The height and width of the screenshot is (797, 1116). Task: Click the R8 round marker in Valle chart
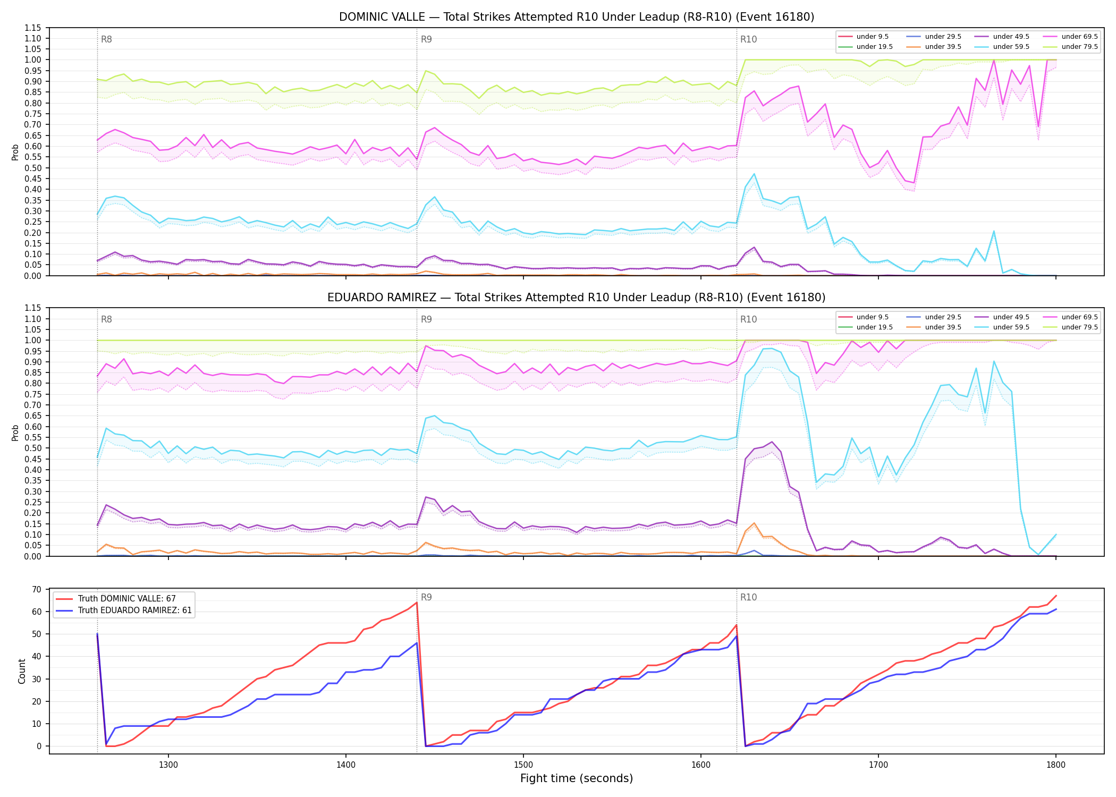click(106, 39)
